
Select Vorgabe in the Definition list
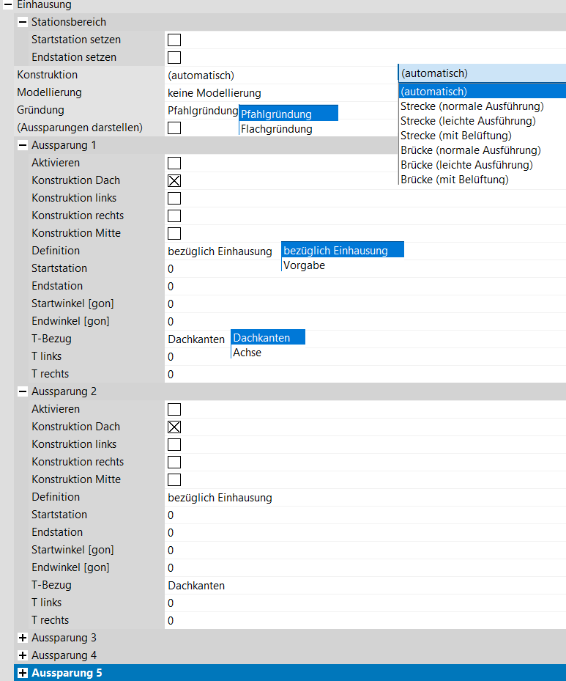pyautogui.click(x=304, y=265)
